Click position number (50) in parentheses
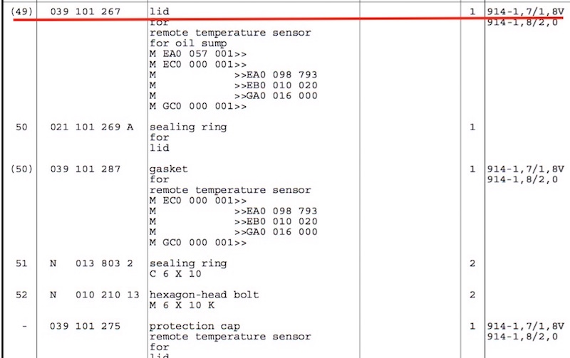Screen dimensions: 570x358 (21, 169)
